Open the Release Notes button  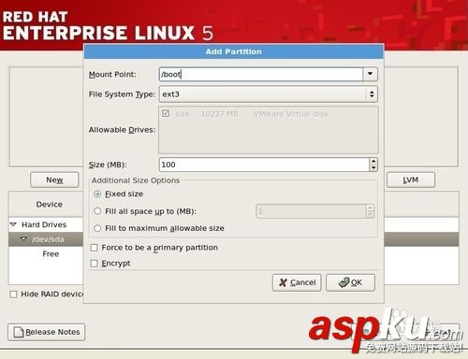(x=47, y=332)
